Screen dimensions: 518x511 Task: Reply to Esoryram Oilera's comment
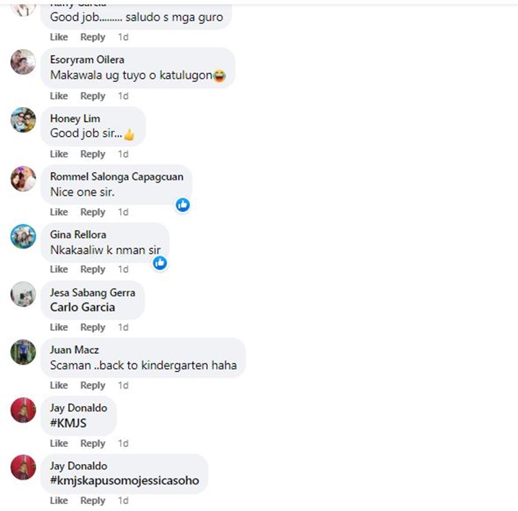coord(93,96)
